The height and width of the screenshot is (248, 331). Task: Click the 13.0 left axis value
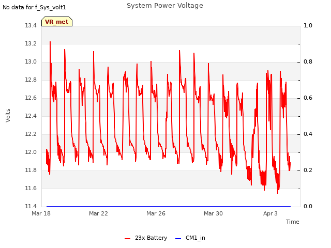31,62
